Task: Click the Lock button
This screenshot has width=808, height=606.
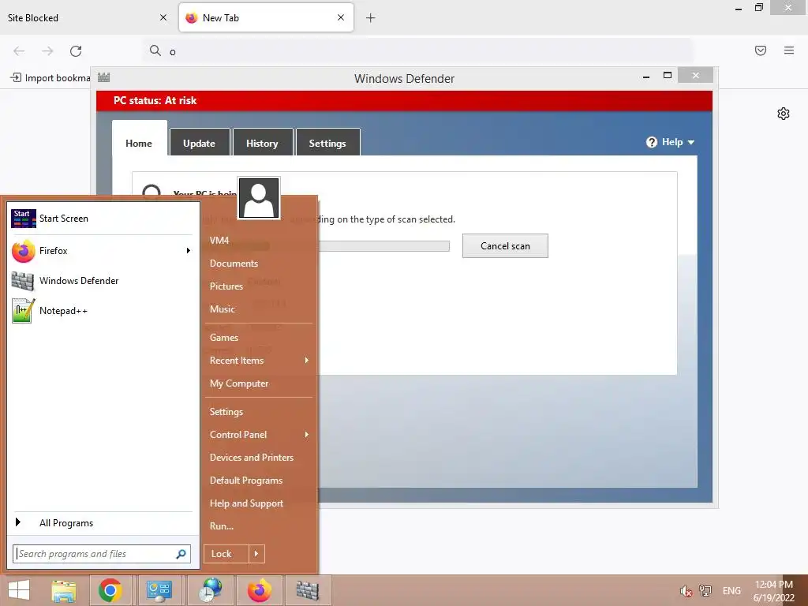Action: pyautogui.click(x=226, y=554)
